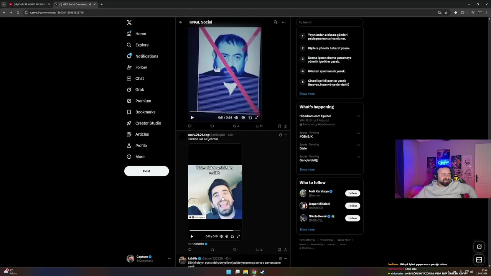The height and width of the screenshot is (276, 491).
Task: Follow Nikola Kovač
Action: coord(353,218)
